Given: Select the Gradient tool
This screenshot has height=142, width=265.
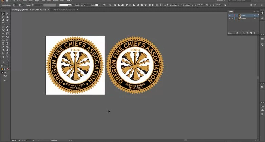Looking at the screenshot, I should 7,43.
